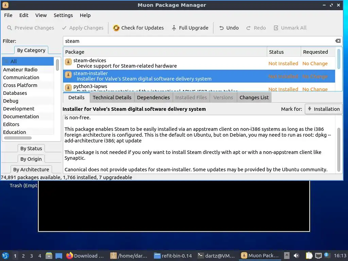Click the category list vertical scrollbar
Screen dimensions: 348x261
[57, 65]
